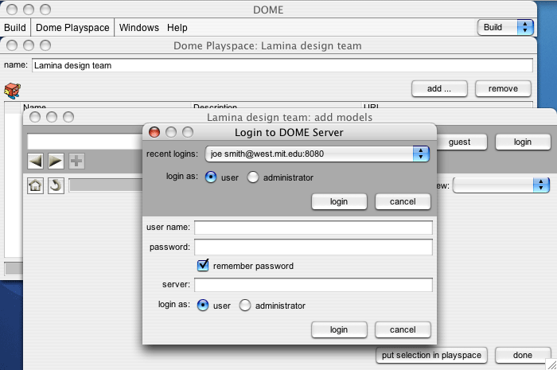The image size is (557, 370).
Task: Click the back arrow in add models
Action: point(36,162)
